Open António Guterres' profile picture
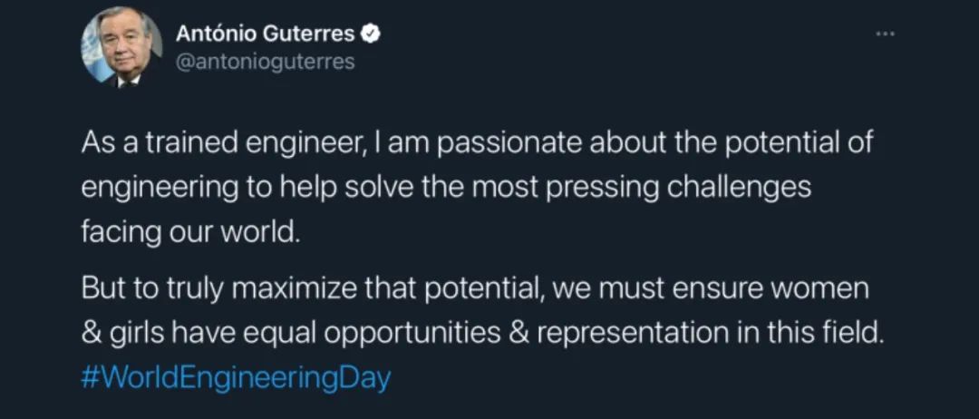Viewport: 979px width, 419px height. (121, 48)
